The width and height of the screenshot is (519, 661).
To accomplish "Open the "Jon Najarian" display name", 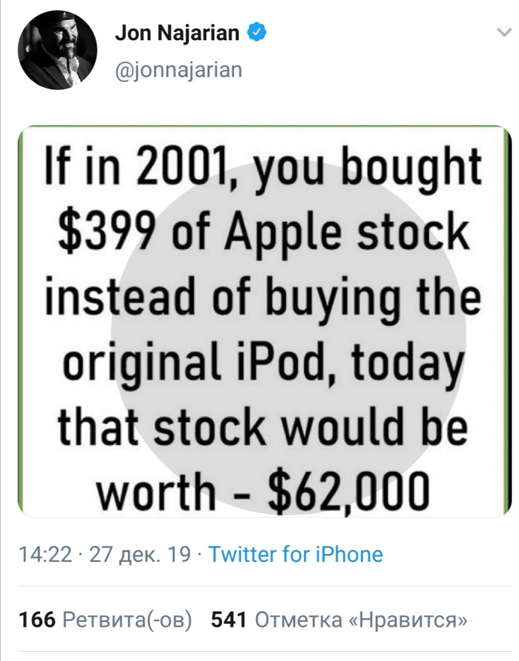I will pos(177,34).
